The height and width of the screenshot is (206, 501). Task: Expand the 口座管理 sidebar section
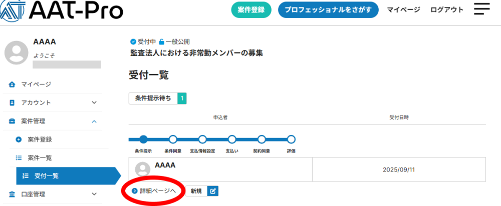(94, 194)
